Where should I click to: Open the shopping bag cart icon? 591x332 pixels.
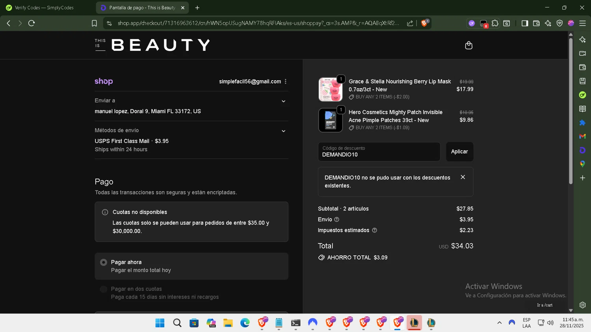[468, 45]
